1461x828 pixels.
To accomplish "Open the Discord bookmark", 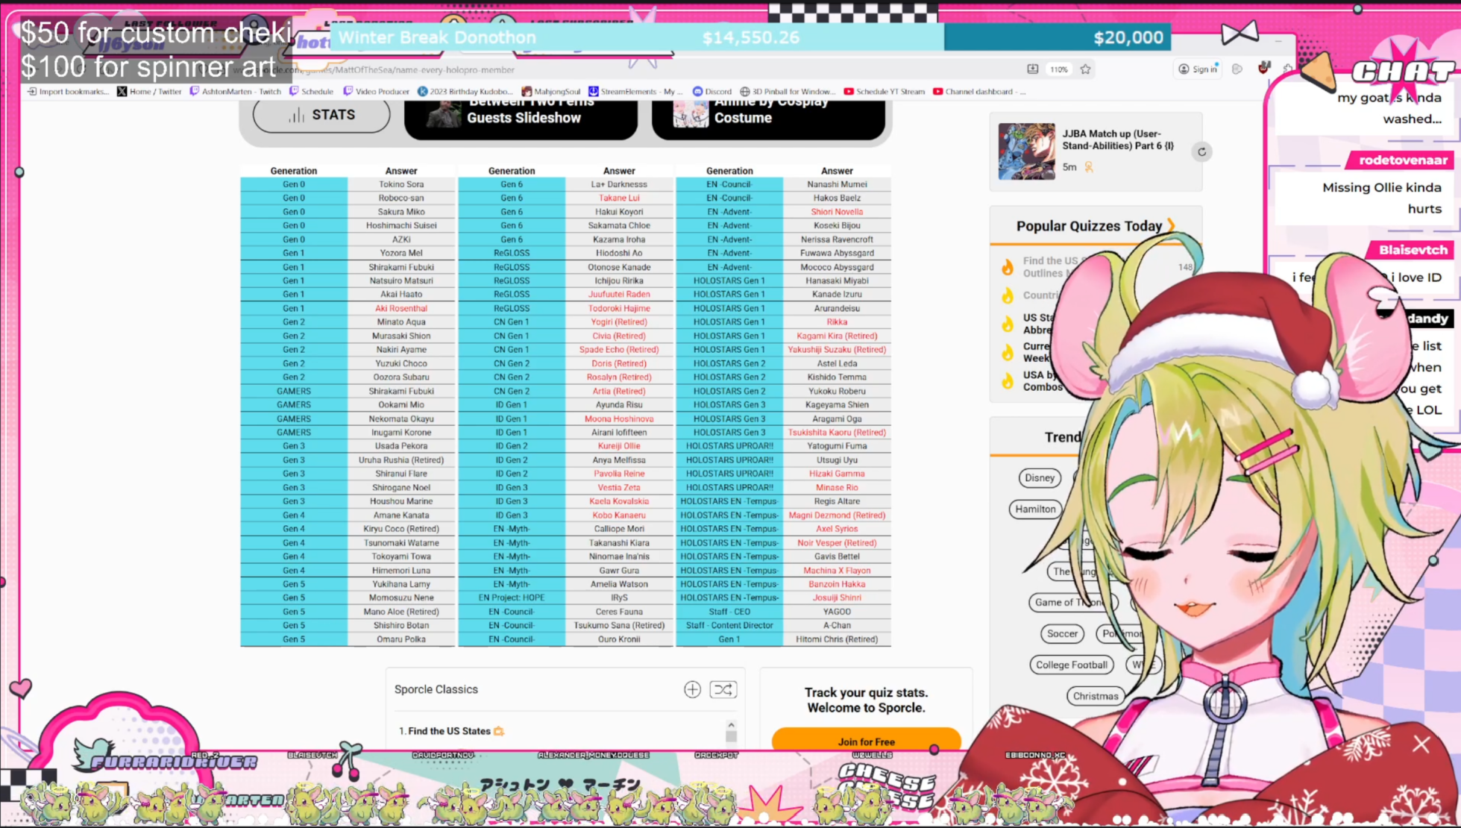I will click(x=711, y=92).
